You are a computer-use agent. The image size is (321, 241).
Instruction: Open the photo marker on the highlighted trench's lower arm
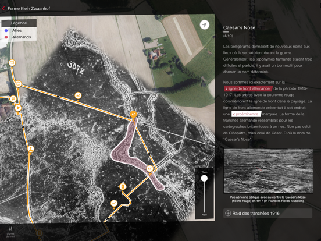coord(150,169)
